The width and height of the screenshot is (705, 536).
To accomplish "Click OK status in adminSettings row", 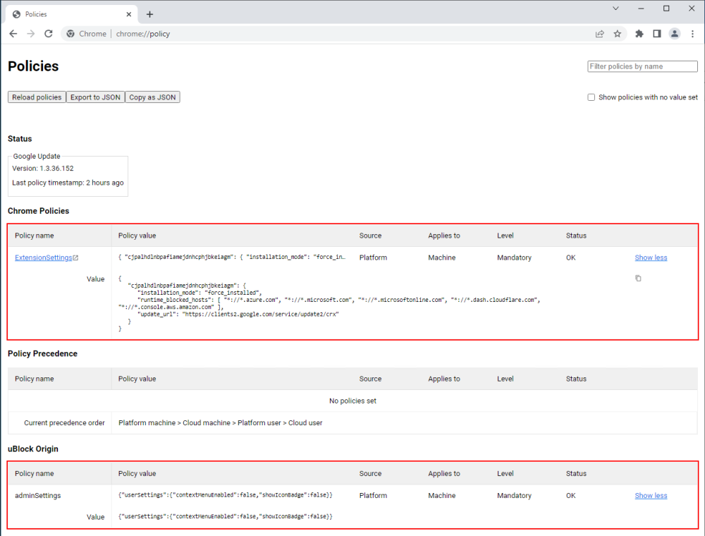I will pyautogui.click(x=570, y=496).
